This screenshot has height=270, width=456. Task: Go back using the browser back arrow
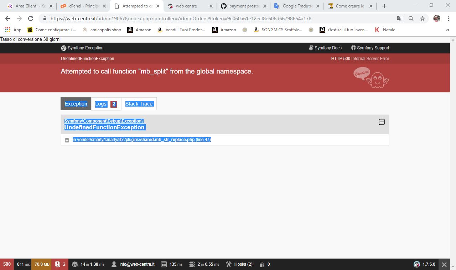(x=8, y=18)
